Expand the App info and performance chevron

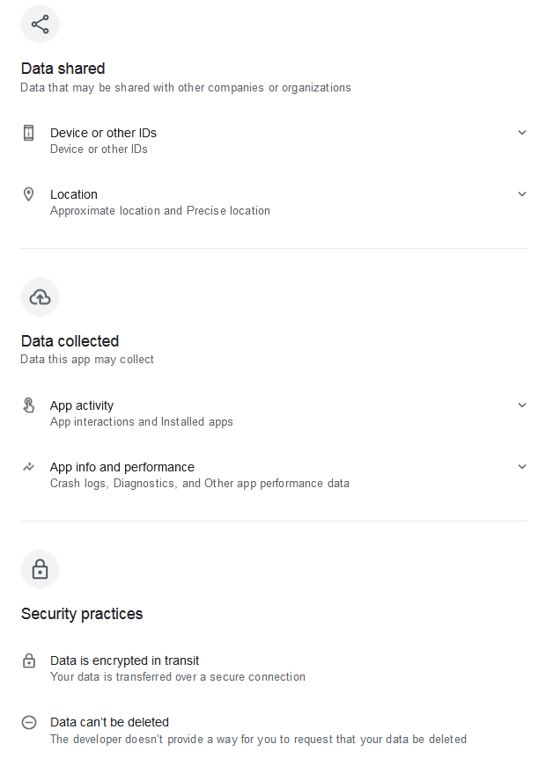521,466
